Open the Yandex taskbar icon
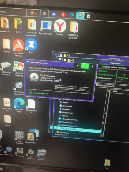This screenshot has height=172, width=129. [63, 15]
